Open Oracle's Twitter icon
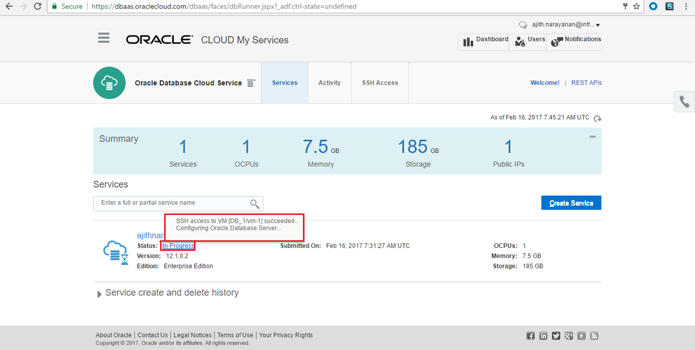The image size is (695, 350). pos(556,336)
